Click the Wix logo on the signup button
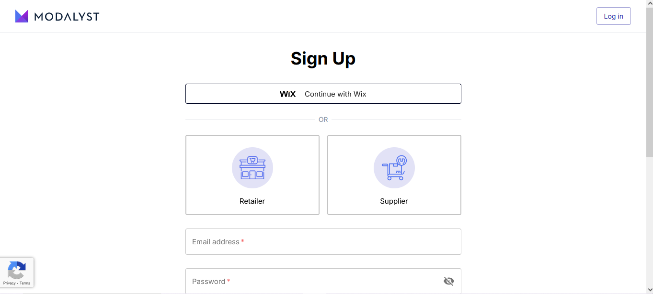The height and width of the screenshot is (294, 653). [287, 94]
